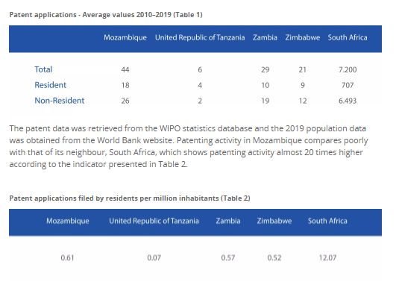
Task: Select Mozambique header in Table 2
Action: point(68,221)
